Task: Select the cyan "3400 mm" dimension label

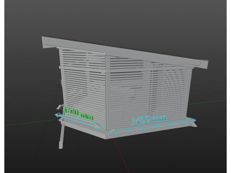Action: 149,120
